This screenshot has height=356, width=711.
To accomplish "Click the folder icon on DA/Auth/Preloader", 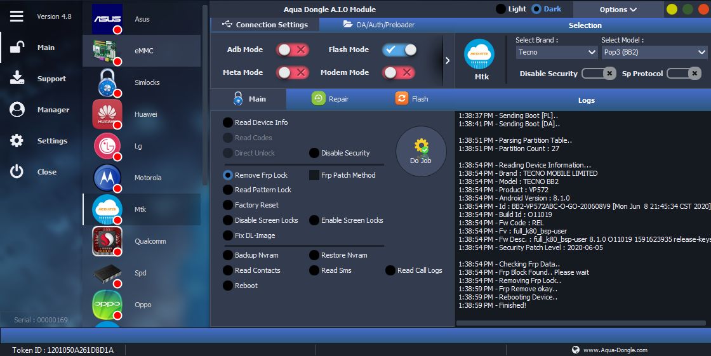I will (348, 24).
